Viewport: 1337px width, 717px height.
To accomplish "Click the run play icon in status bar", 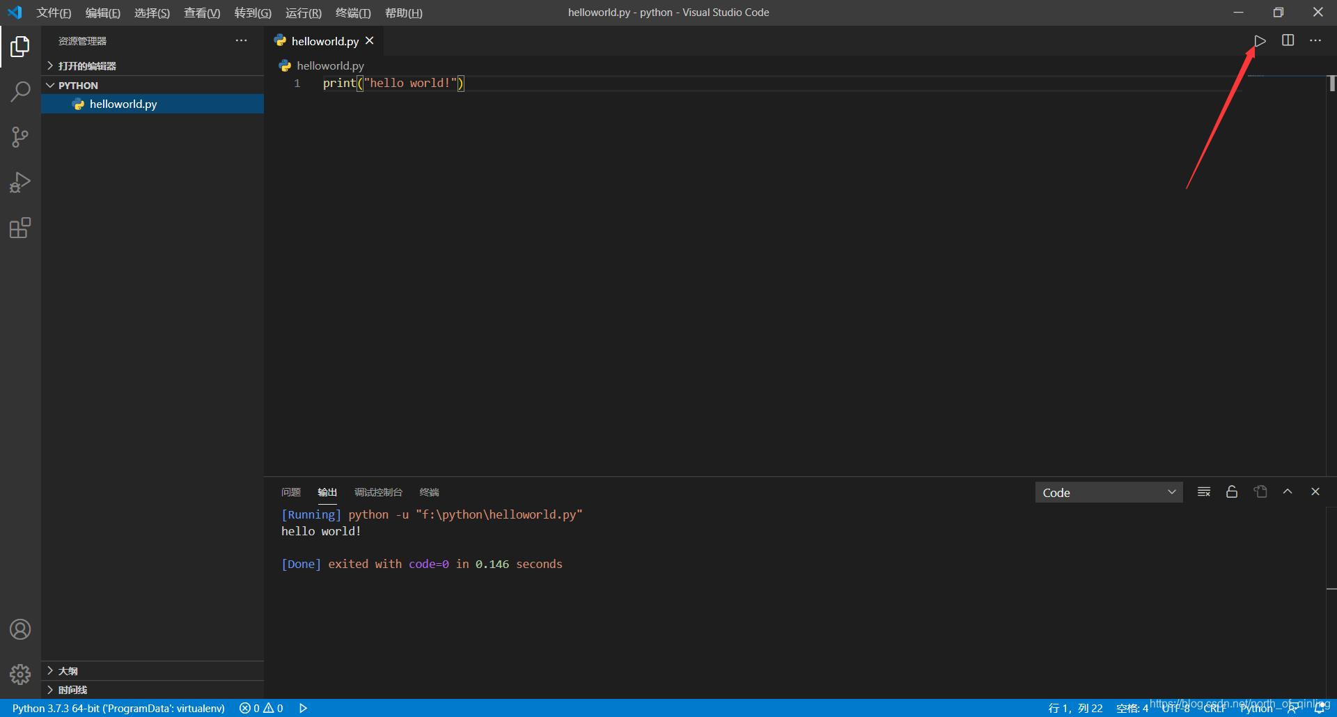I will pyautogui.click(x=303, y=708).
